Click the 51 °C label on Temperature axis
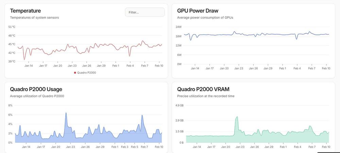The image size is (340, 153). point(12,27)
